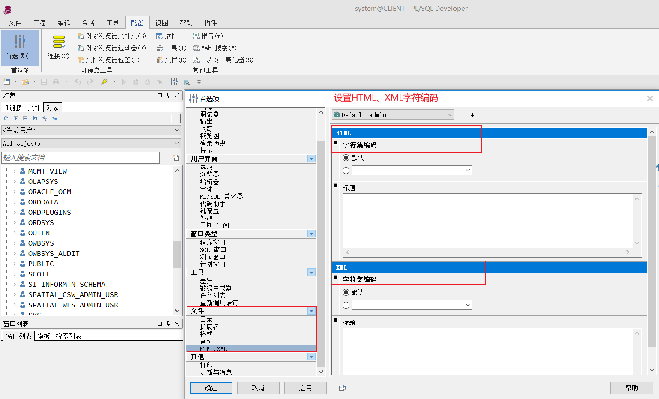Open the 报告(r) configuration

(x=208, y=36)
